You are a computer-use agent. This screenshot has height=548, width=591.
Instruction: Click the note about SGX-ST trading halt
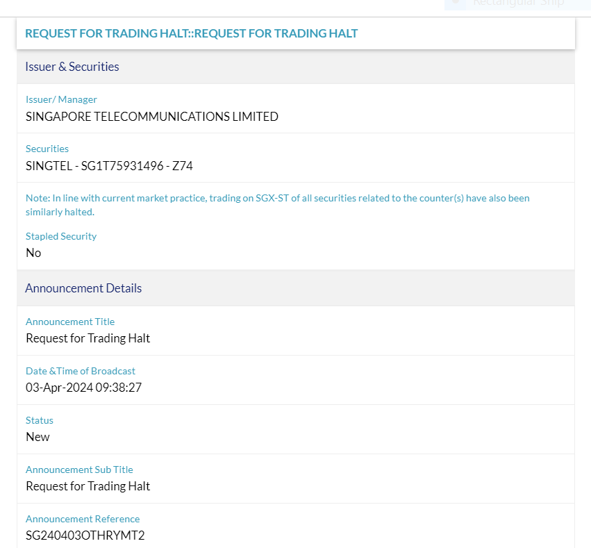tap(277, 205)
